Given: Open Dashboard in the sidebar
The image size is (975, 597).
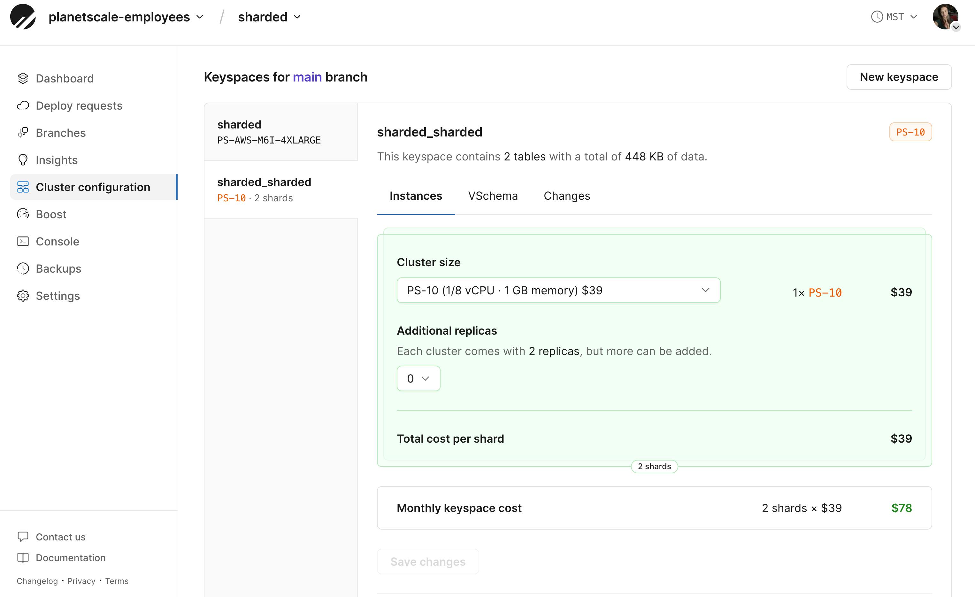Looking at the screenshot, I should click(65, 78).
